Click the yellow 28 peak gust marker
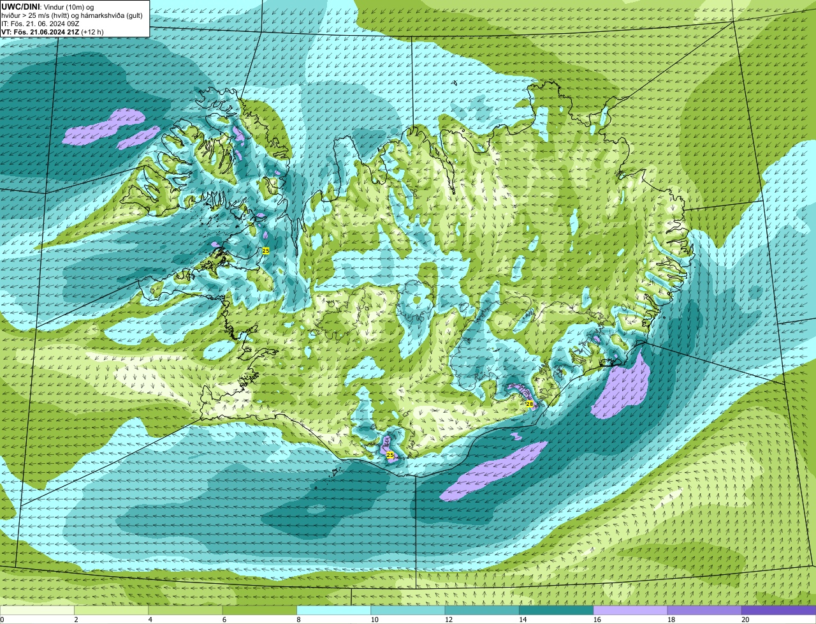 point(529,404)
